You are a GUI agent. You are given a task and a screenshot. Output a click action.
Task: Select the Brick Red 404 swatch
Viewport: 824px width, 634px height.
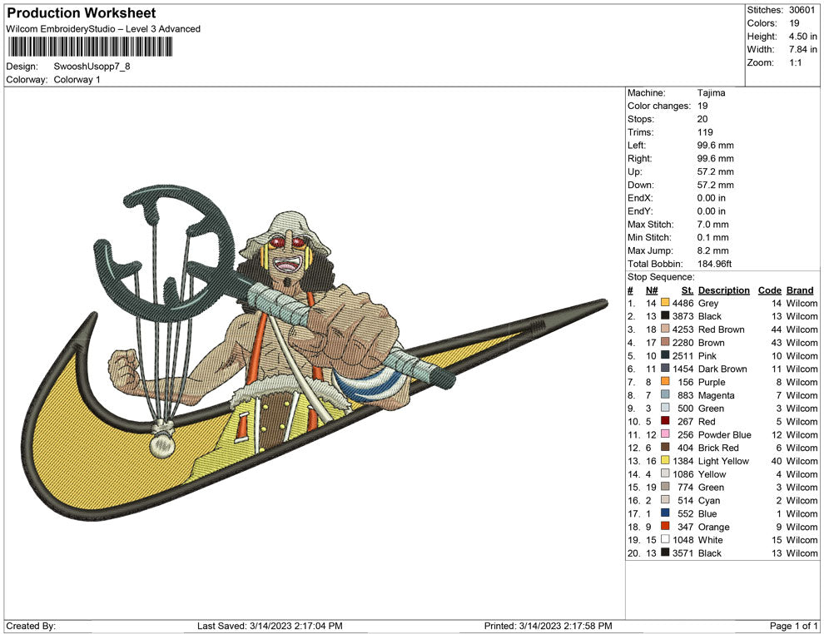pos(665,447)
